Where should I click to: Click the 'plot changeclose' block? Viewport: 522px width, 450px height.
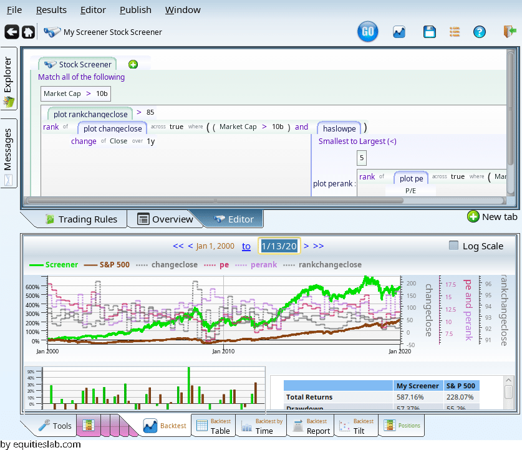112,128
